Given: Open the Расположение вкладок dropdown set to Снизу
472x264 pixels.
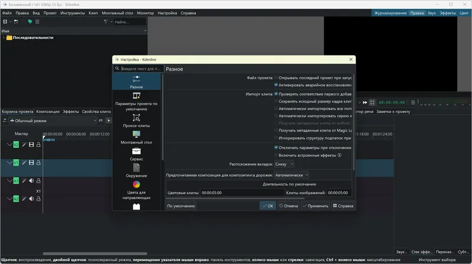Looking at the screenshot, I should pos(284,164).
